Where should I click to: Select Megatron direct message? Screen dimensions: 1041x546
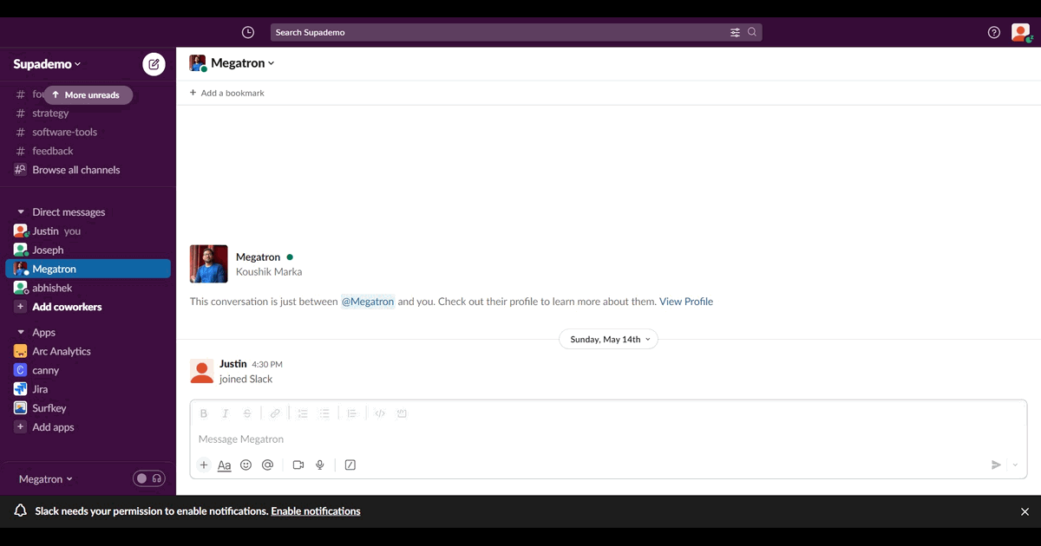(88, 270)
